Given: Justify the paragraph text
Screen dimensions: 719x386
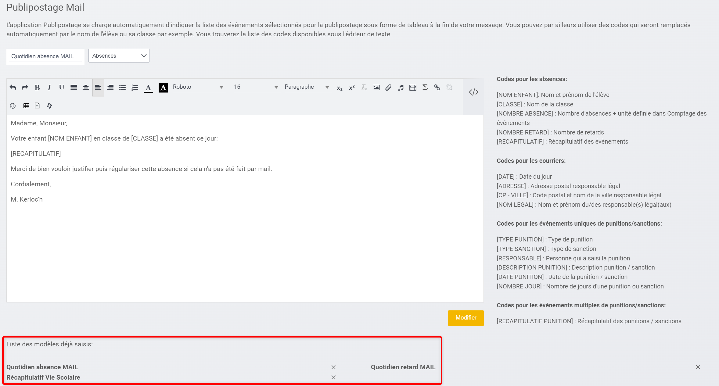Looking at the screenshot, I should tap(74, 88).
